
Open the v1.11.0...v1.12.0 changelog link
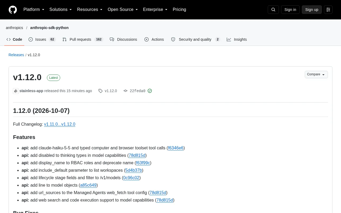click(x=60, y=124)
